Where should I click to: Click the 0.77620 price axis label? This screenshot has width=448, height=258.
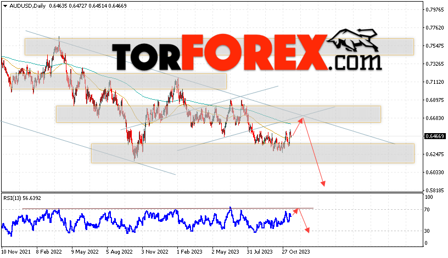(435, 27)
